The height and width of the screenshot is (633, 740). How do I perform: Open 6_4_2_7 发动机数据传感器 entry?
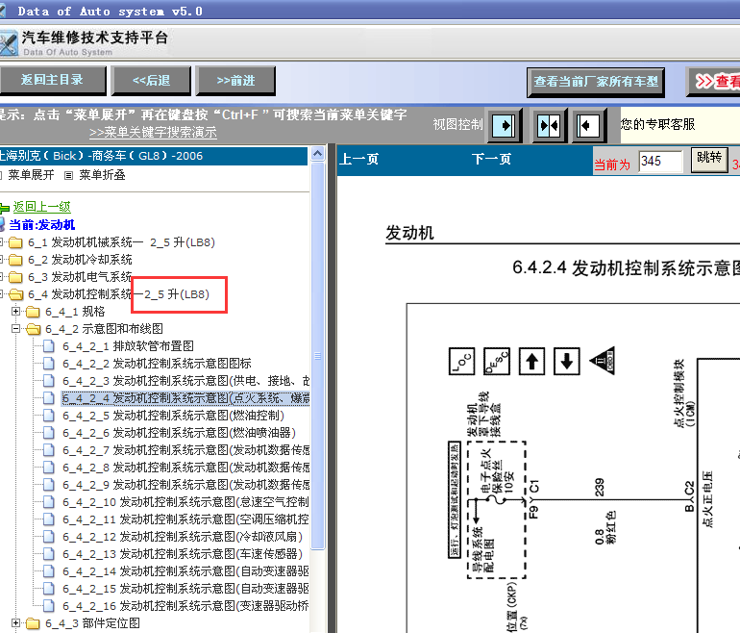185,450
